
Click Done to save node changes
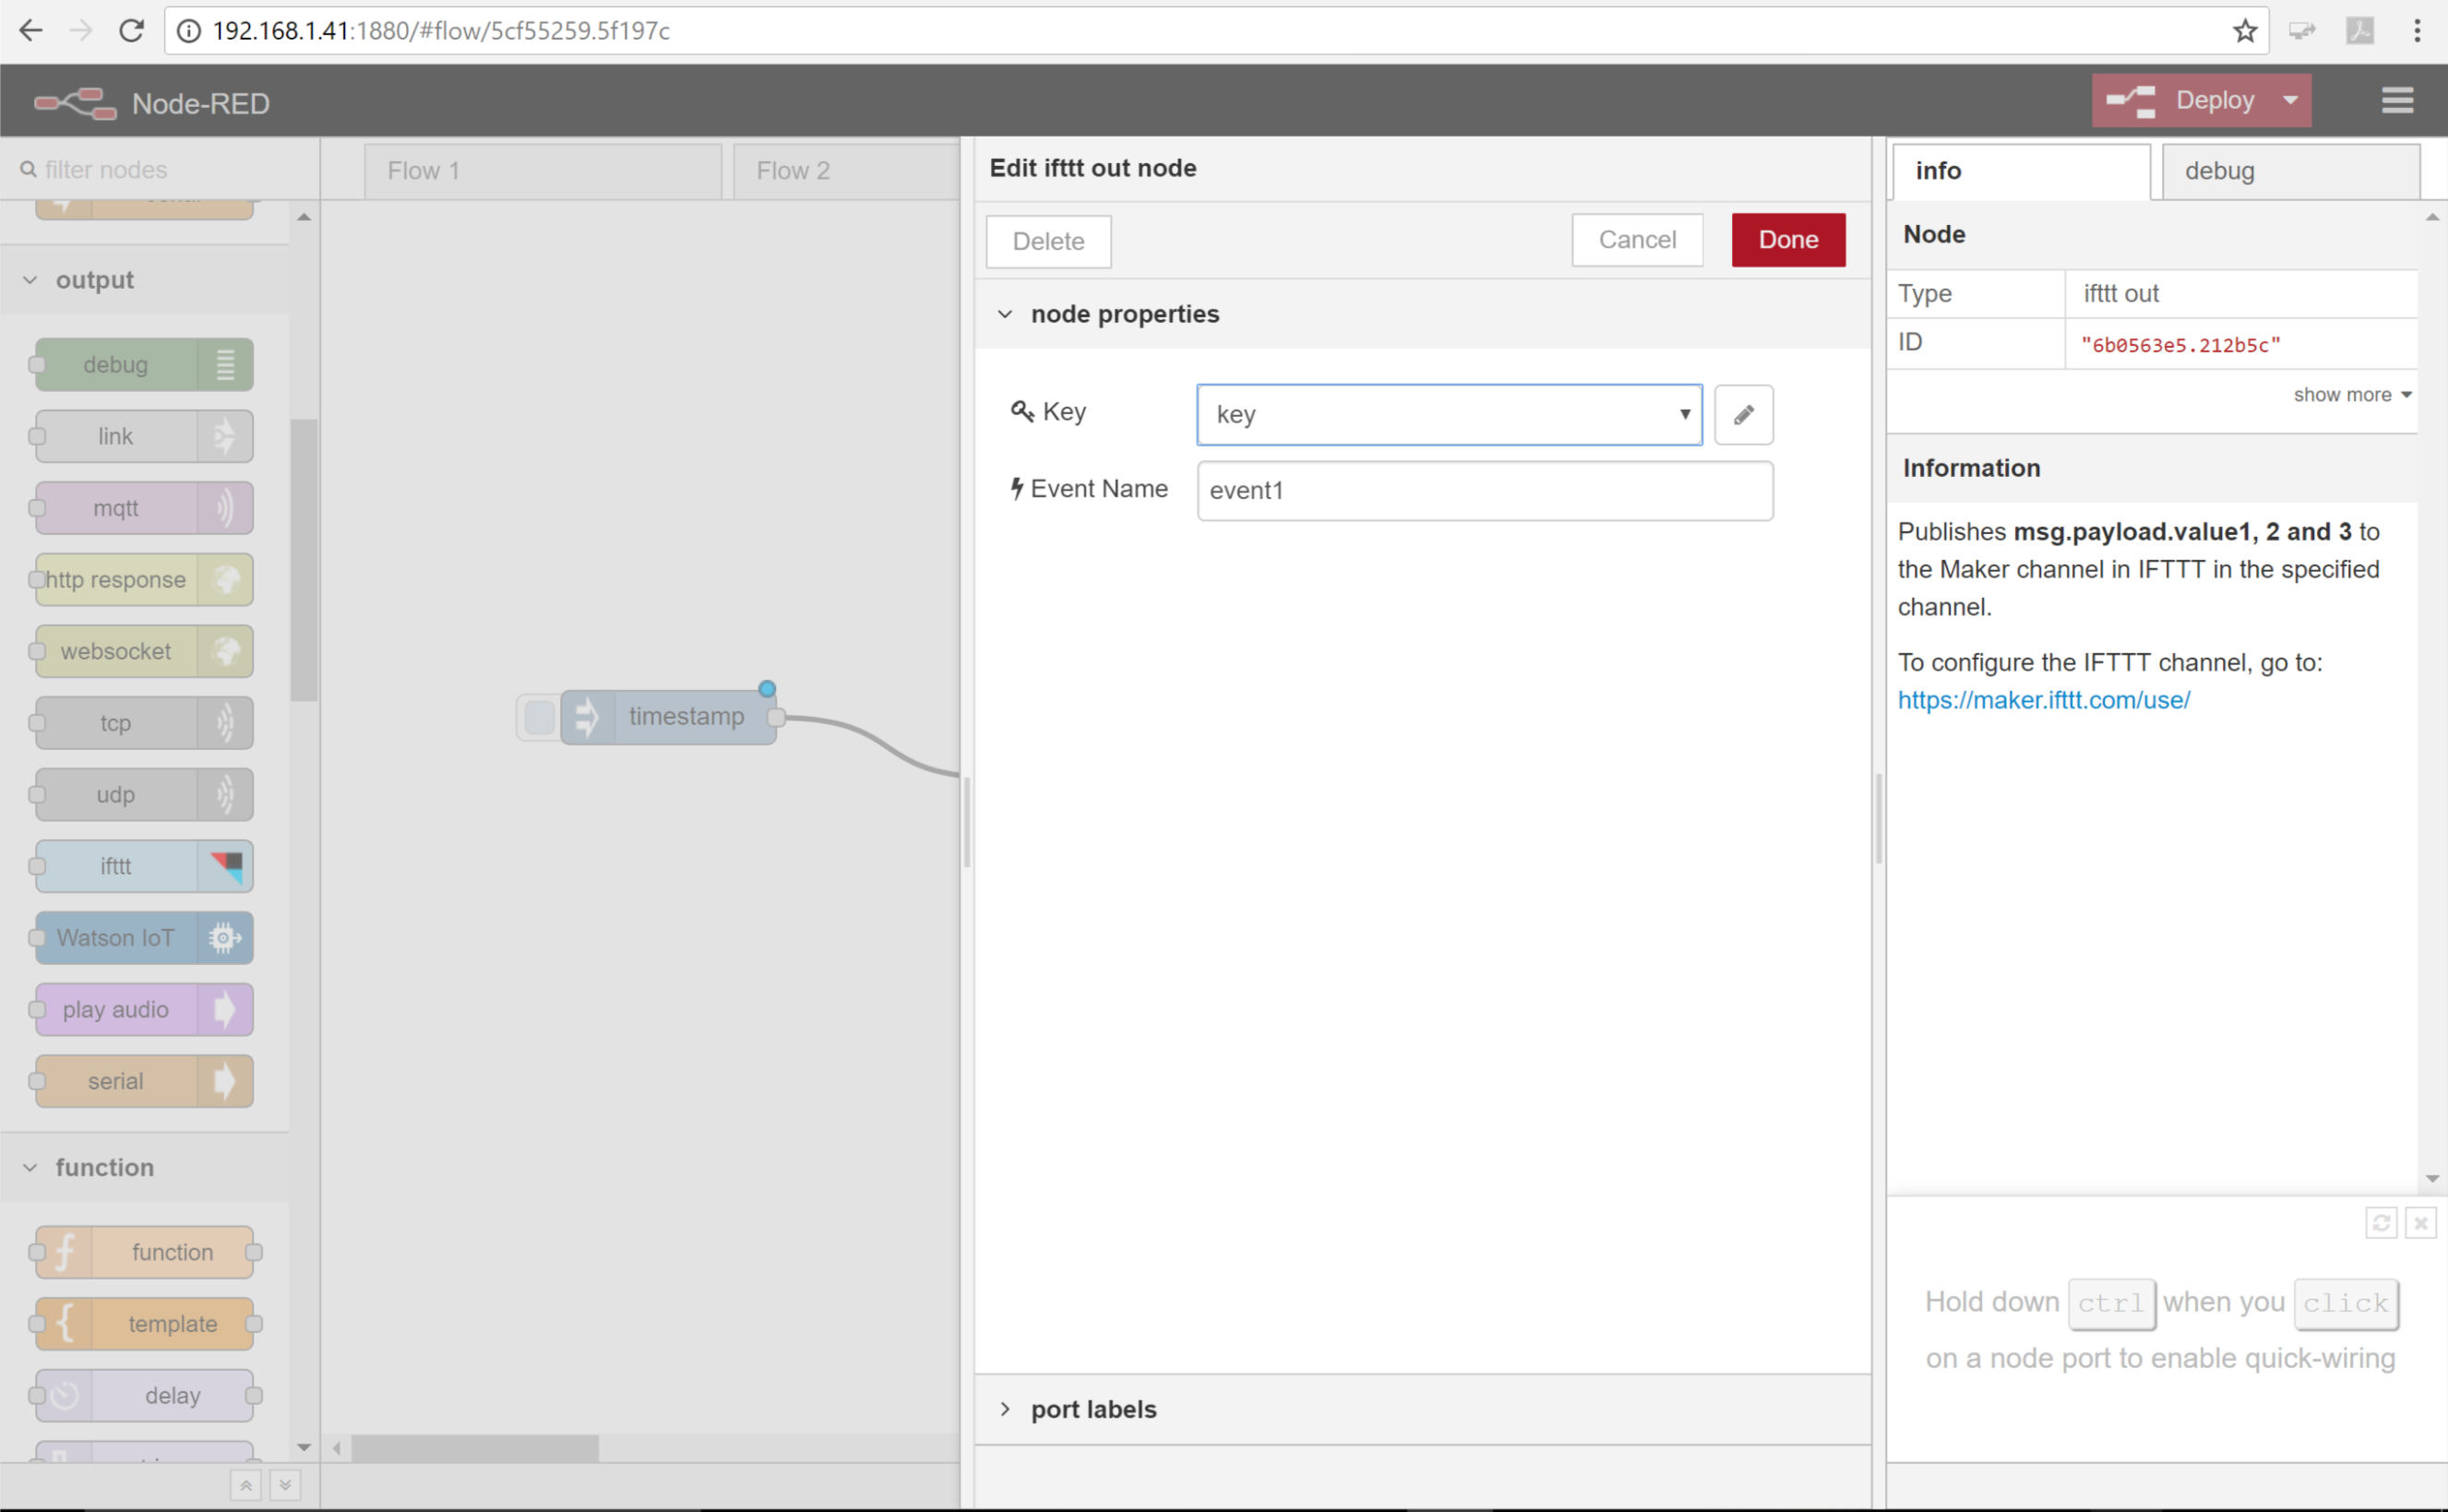click(1789, 240)
